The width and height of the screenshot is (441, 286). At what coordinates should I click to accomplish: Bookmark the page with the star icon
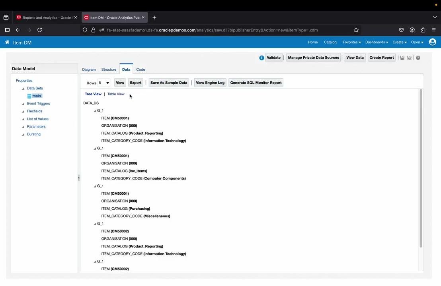click(356, 30)
